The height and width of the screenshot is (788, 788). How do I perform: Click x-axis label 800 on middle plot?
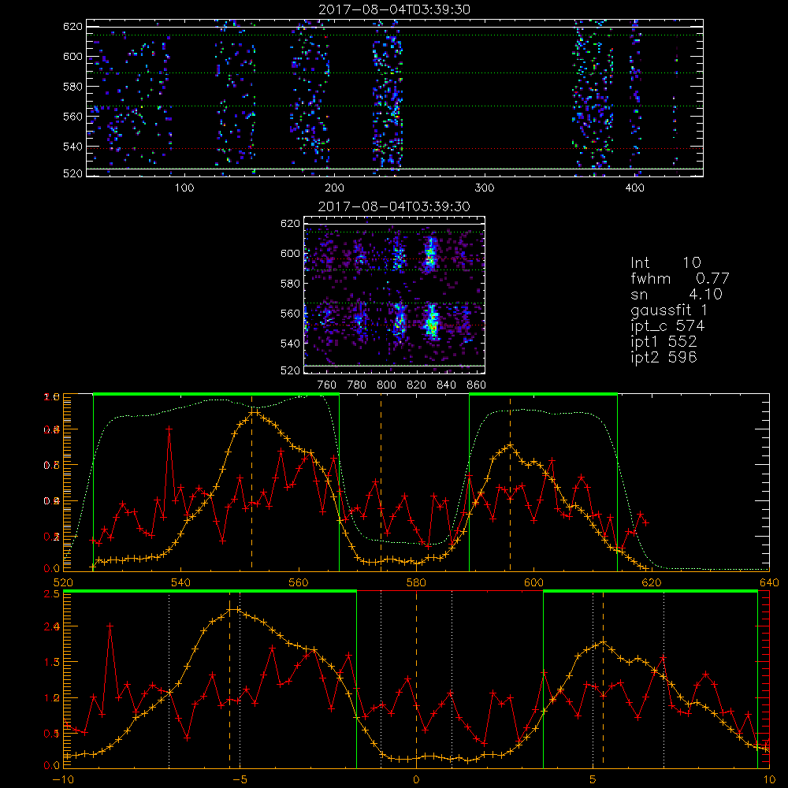tap(387, 385)
